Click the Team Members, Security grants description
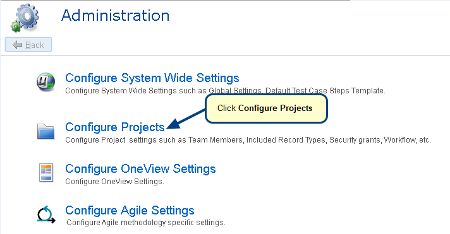This screenshot has width=450, height=234. pyautogui.click(x=248, y=140)
